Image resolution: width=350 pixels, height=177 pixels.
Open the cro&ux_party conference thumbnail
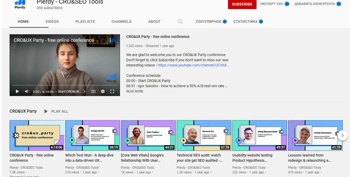point(37,135)
